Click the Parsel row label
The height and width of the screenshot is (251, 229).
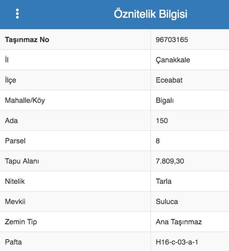click(x=15, y=141)
